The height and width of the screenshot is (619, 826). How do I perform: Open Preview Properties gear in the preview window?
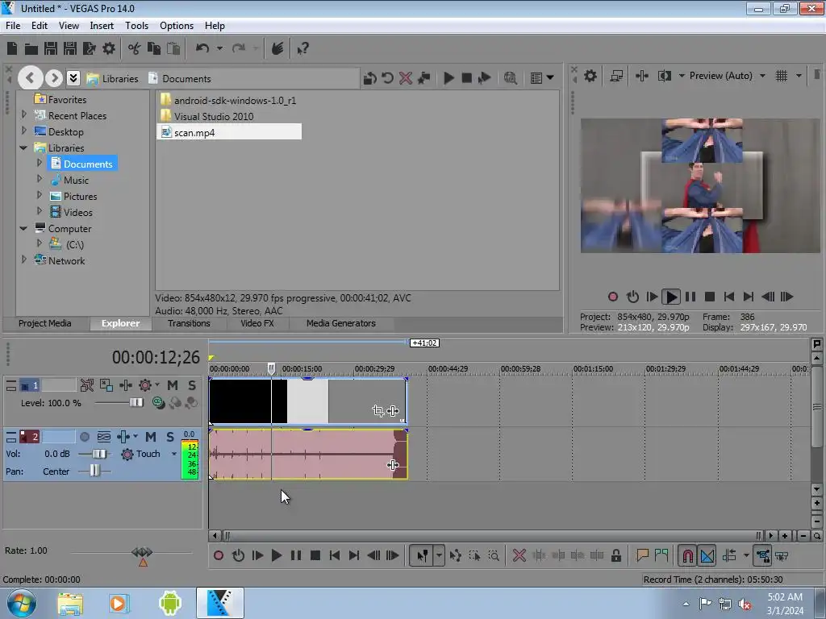point(590,76)
